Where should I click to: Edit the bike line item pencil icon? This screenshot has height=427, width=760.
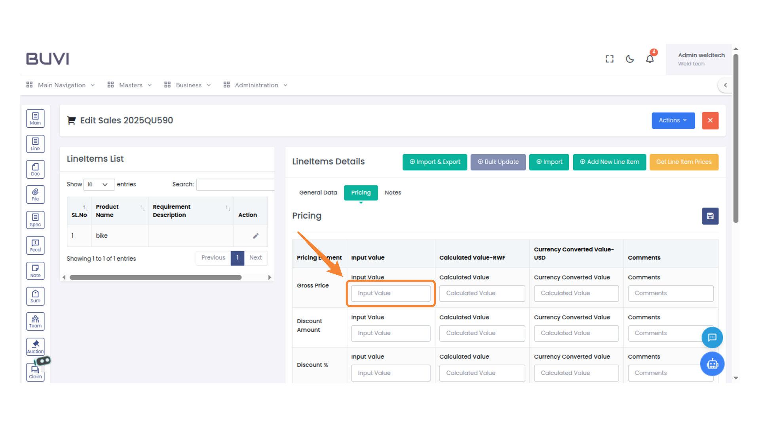[256, 236]
